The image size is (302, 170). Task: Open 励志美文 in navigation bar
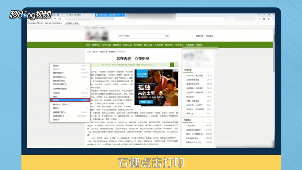coord(169,45)
